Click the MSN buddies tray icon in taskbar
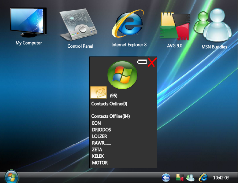This screenshot has height=183, width=238. [x=190, y=177]
